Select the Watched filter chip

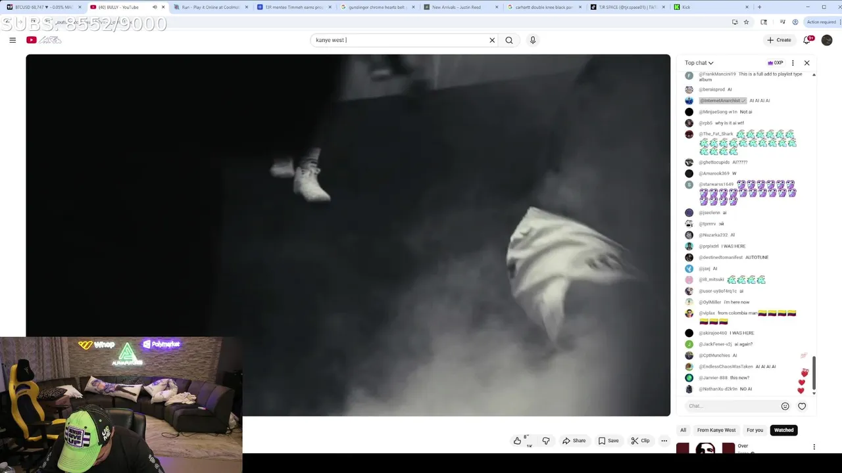point(783,430)
